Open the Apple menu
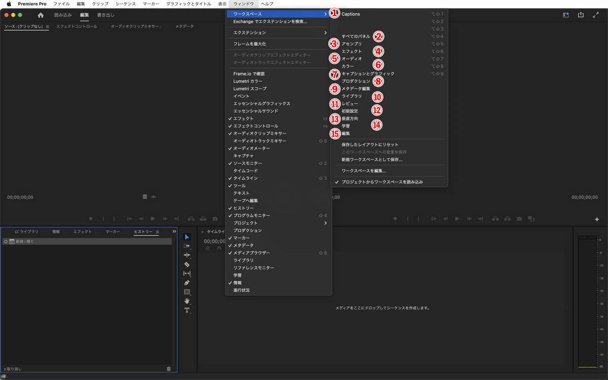 coord(9,4)
